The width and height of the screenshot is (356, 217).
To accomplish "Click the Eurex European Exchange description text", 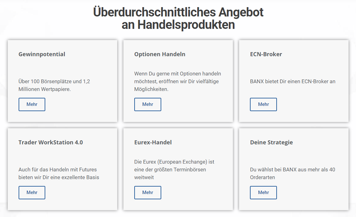I will [174, 170].
